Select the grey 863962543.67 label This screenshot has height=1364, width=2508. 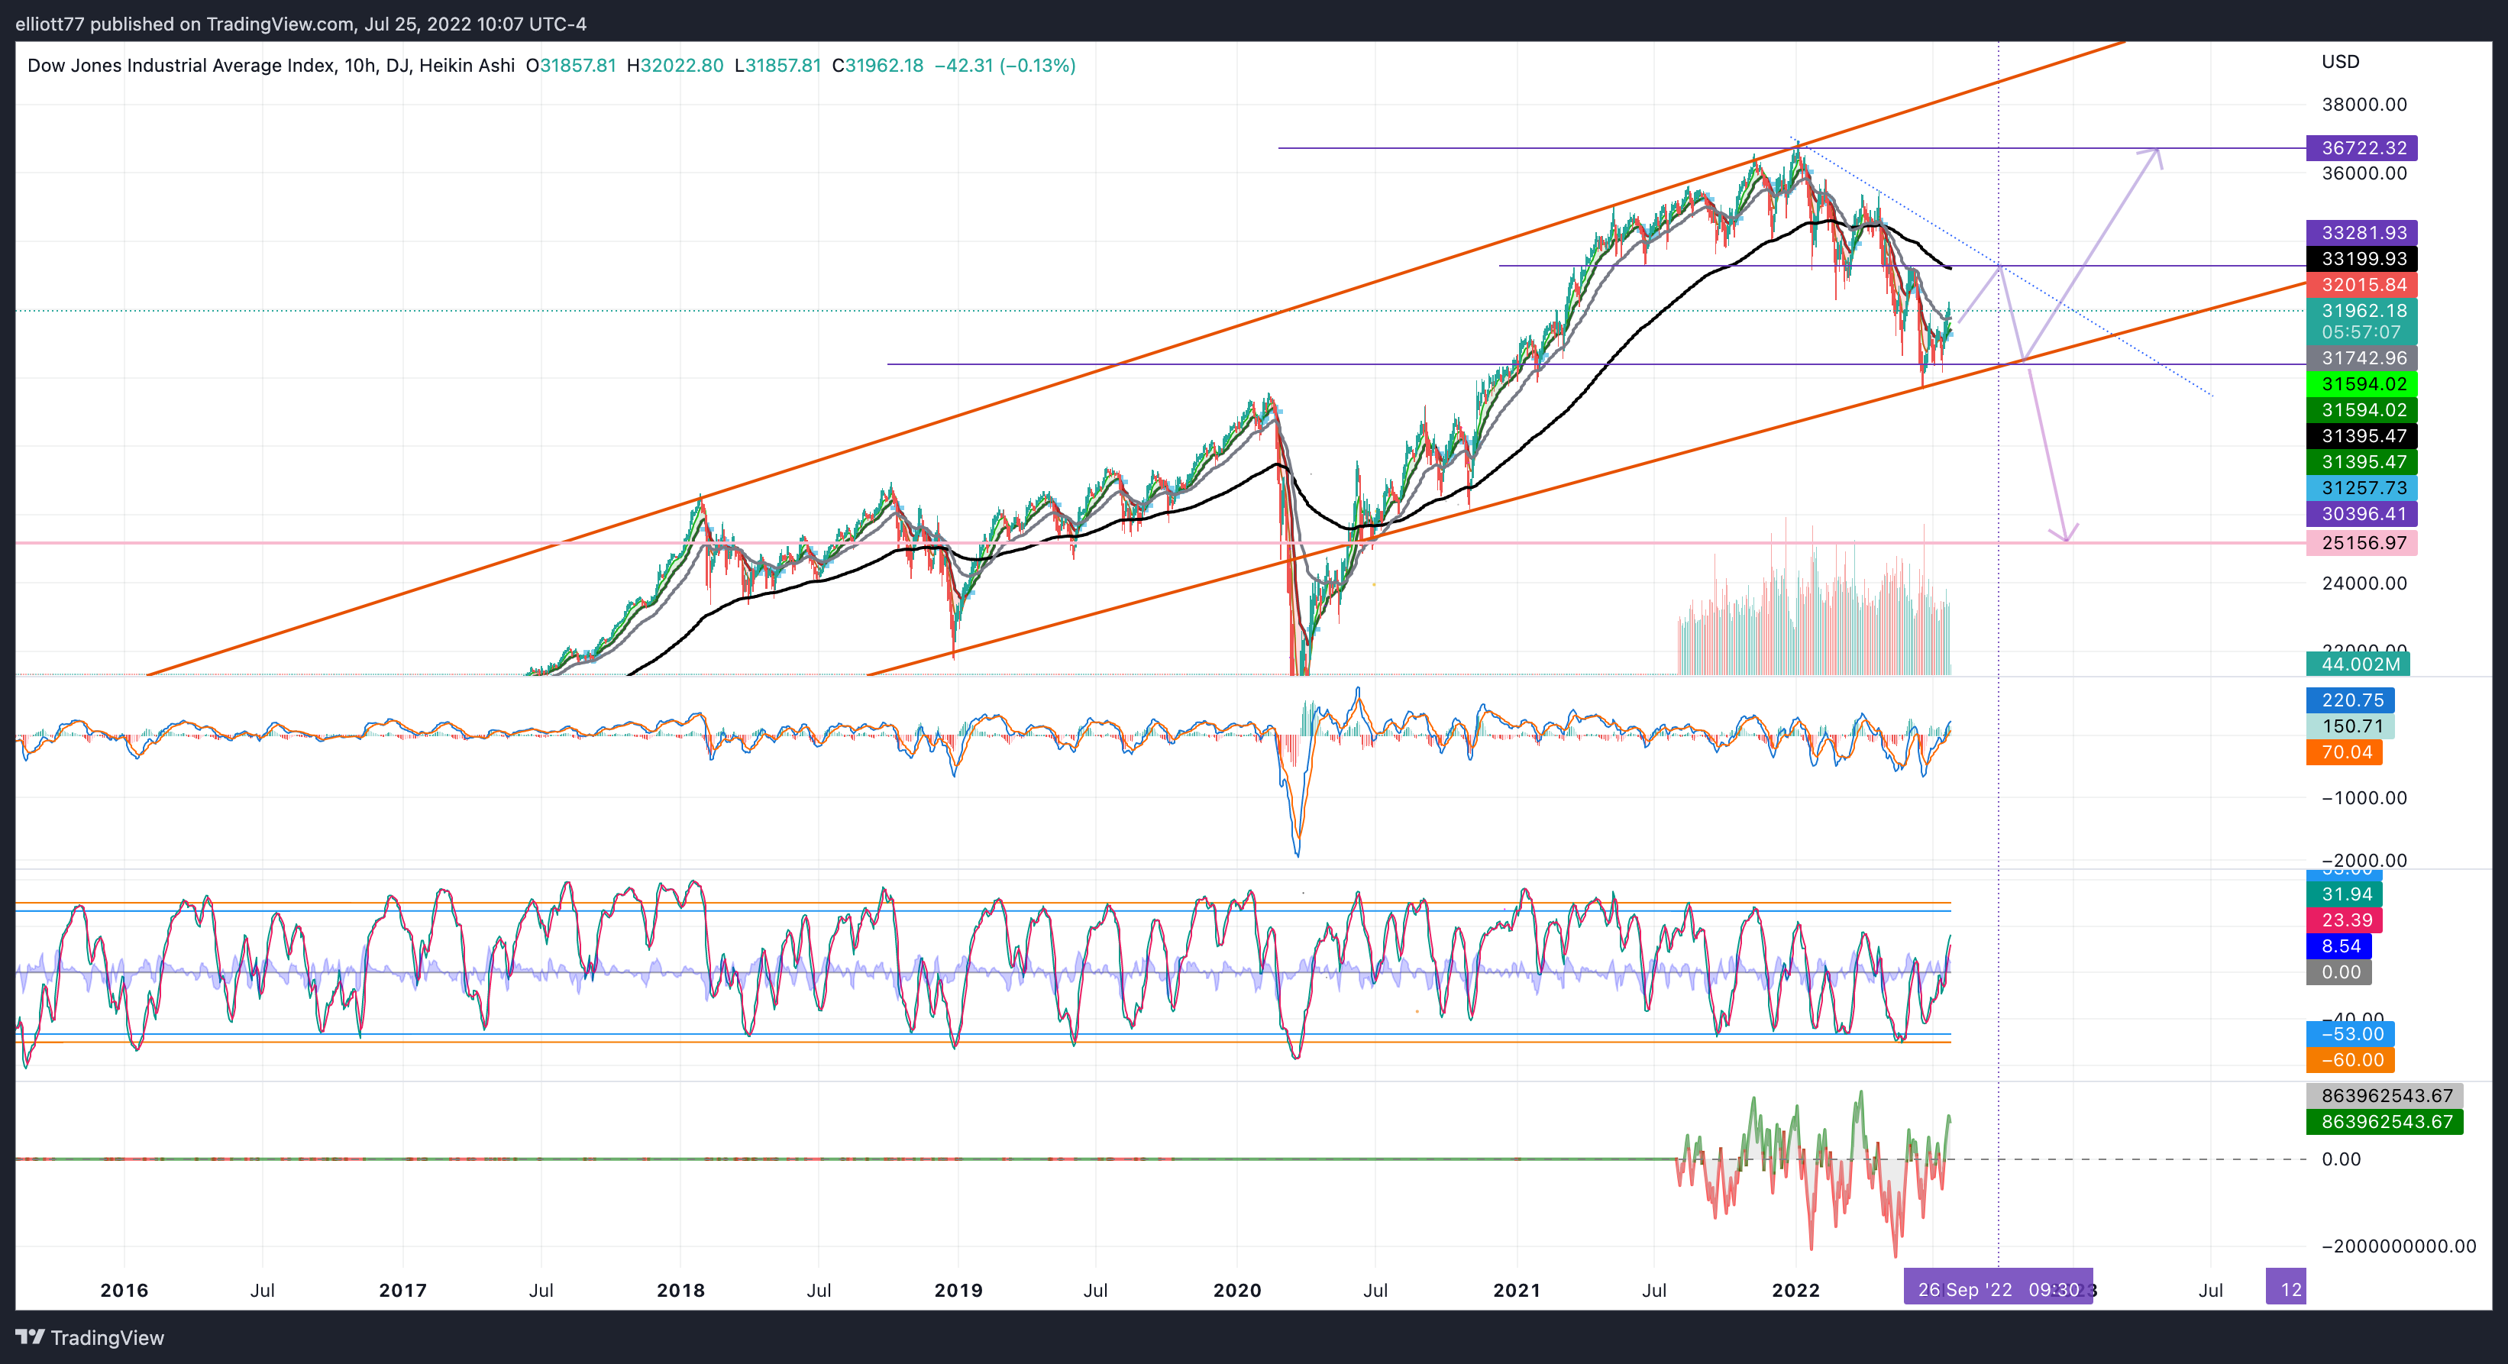point(2385,1096)
